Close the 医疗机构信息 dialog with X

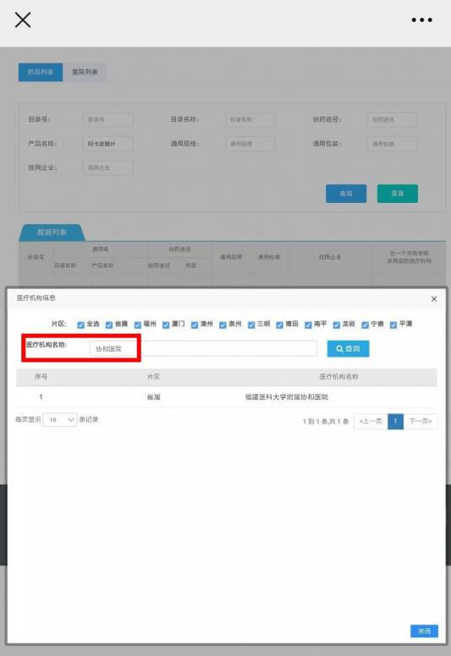point(434,298)
